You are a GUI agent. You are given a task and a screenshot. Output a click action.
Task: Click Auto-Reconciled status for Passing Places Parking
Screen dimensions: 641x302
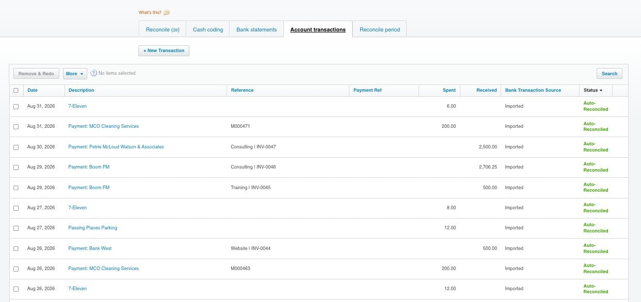[596, 228]
